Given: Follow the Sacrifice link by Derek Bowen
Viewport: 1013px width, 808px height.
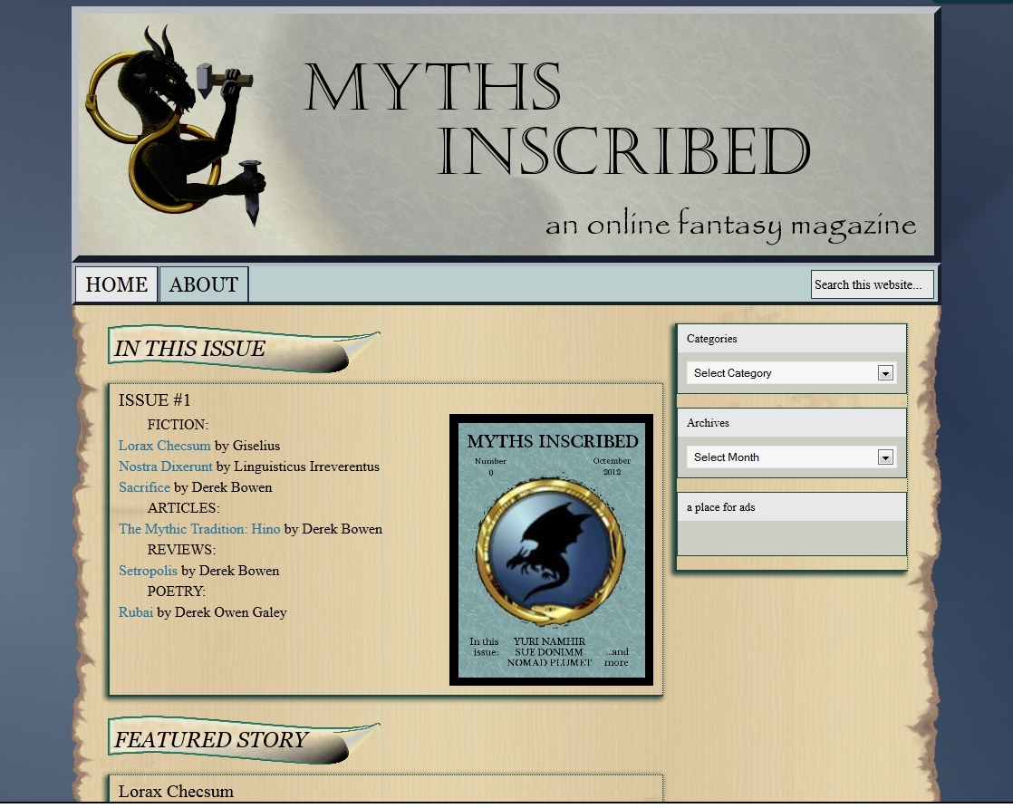Looking at the screenshot, I should click(x=144, y=487).
